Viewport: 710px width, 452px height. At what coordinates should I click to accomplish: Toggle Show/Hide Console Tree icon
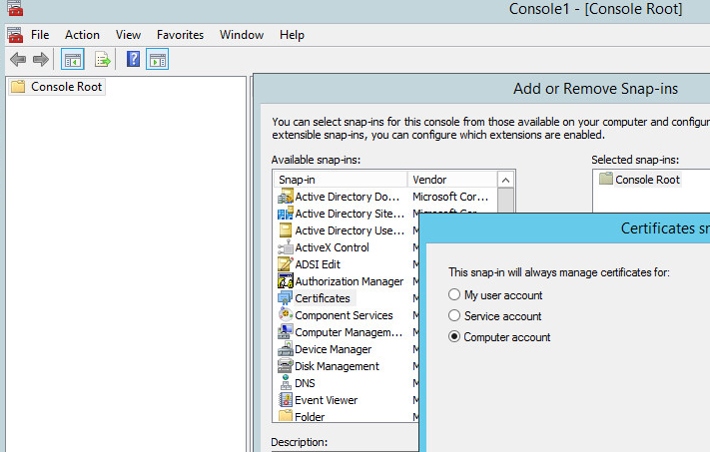tap(73, 59)
